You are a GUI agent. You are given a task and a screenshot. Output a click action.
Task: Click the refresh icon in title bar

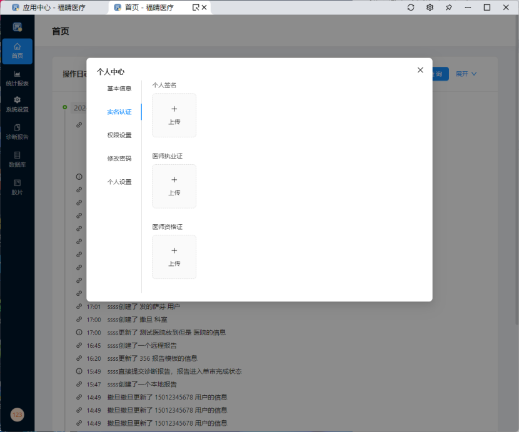point(411,7)
